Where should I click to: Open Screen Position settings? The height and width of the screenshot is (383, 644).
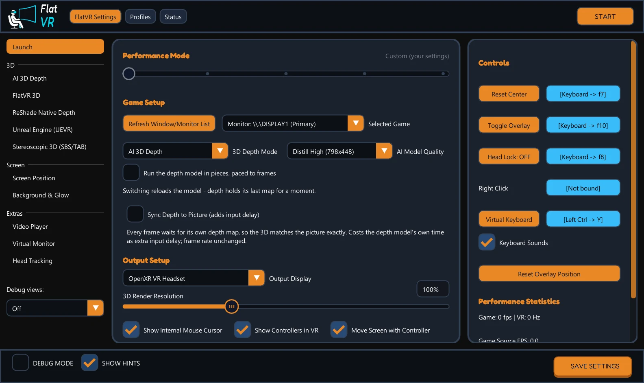pyautogui.click(x=34, y=178)
